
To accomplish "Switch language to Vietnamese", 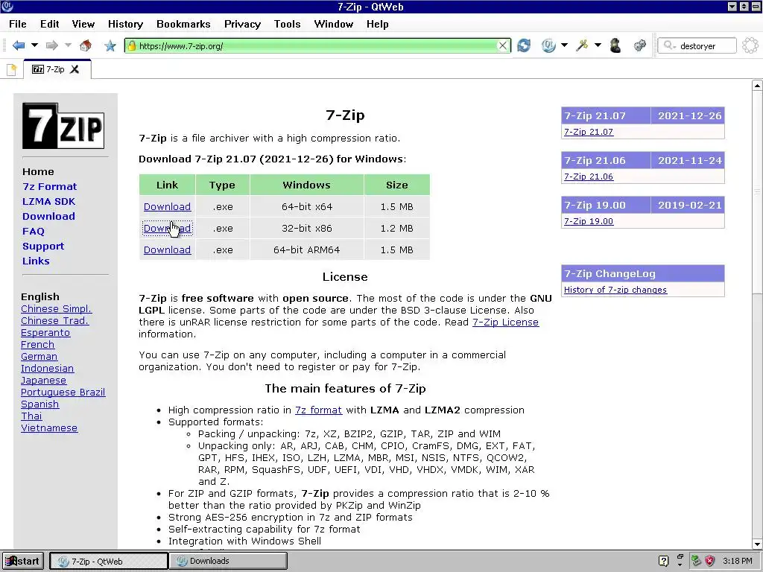I will point(49,428).
